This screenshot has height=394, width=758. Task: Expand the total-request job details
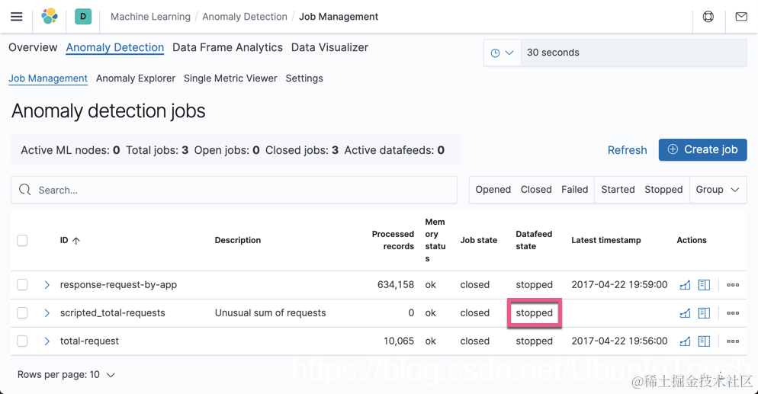[x=47, y=341]
